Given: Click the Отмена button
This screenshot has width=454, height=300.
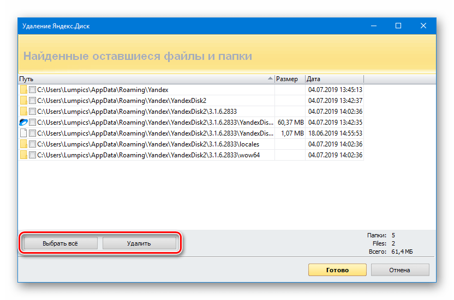Looking at the screenshot, I should pos(400,270).
